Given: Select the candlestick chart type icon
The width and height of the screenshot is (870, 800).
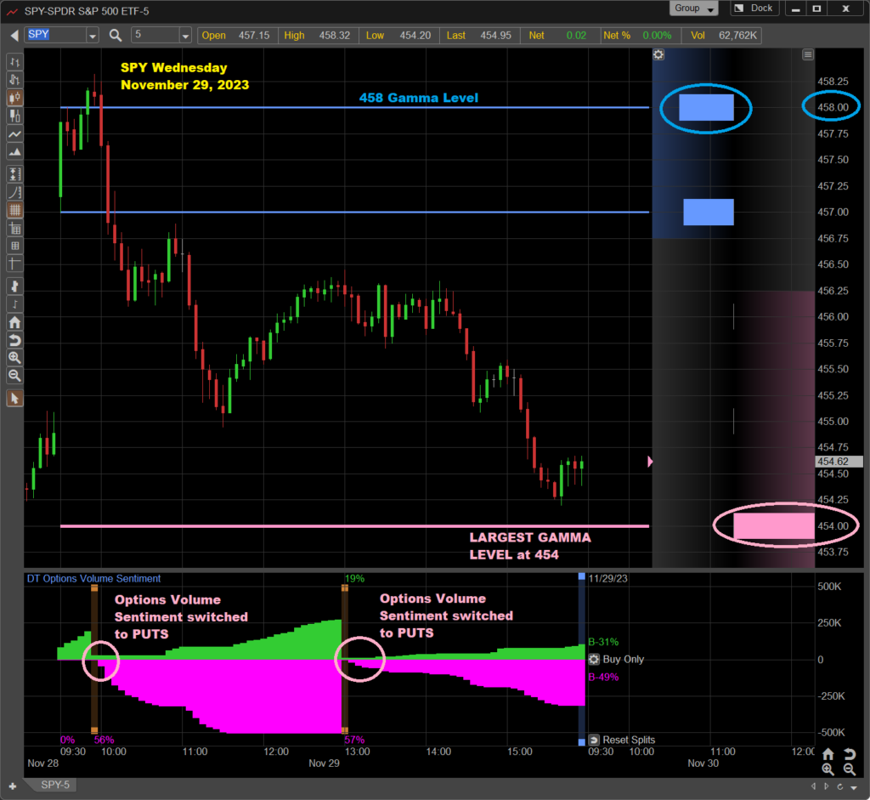Looking at the screenshot, I should (x=14, y=98).
